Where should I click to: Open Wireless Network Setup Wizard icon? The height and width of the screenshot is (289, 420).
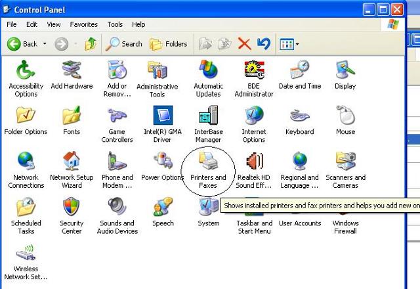tap(26, 252)
